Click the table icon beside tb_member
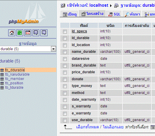This screenshot has width=155, height=136. 2,79
